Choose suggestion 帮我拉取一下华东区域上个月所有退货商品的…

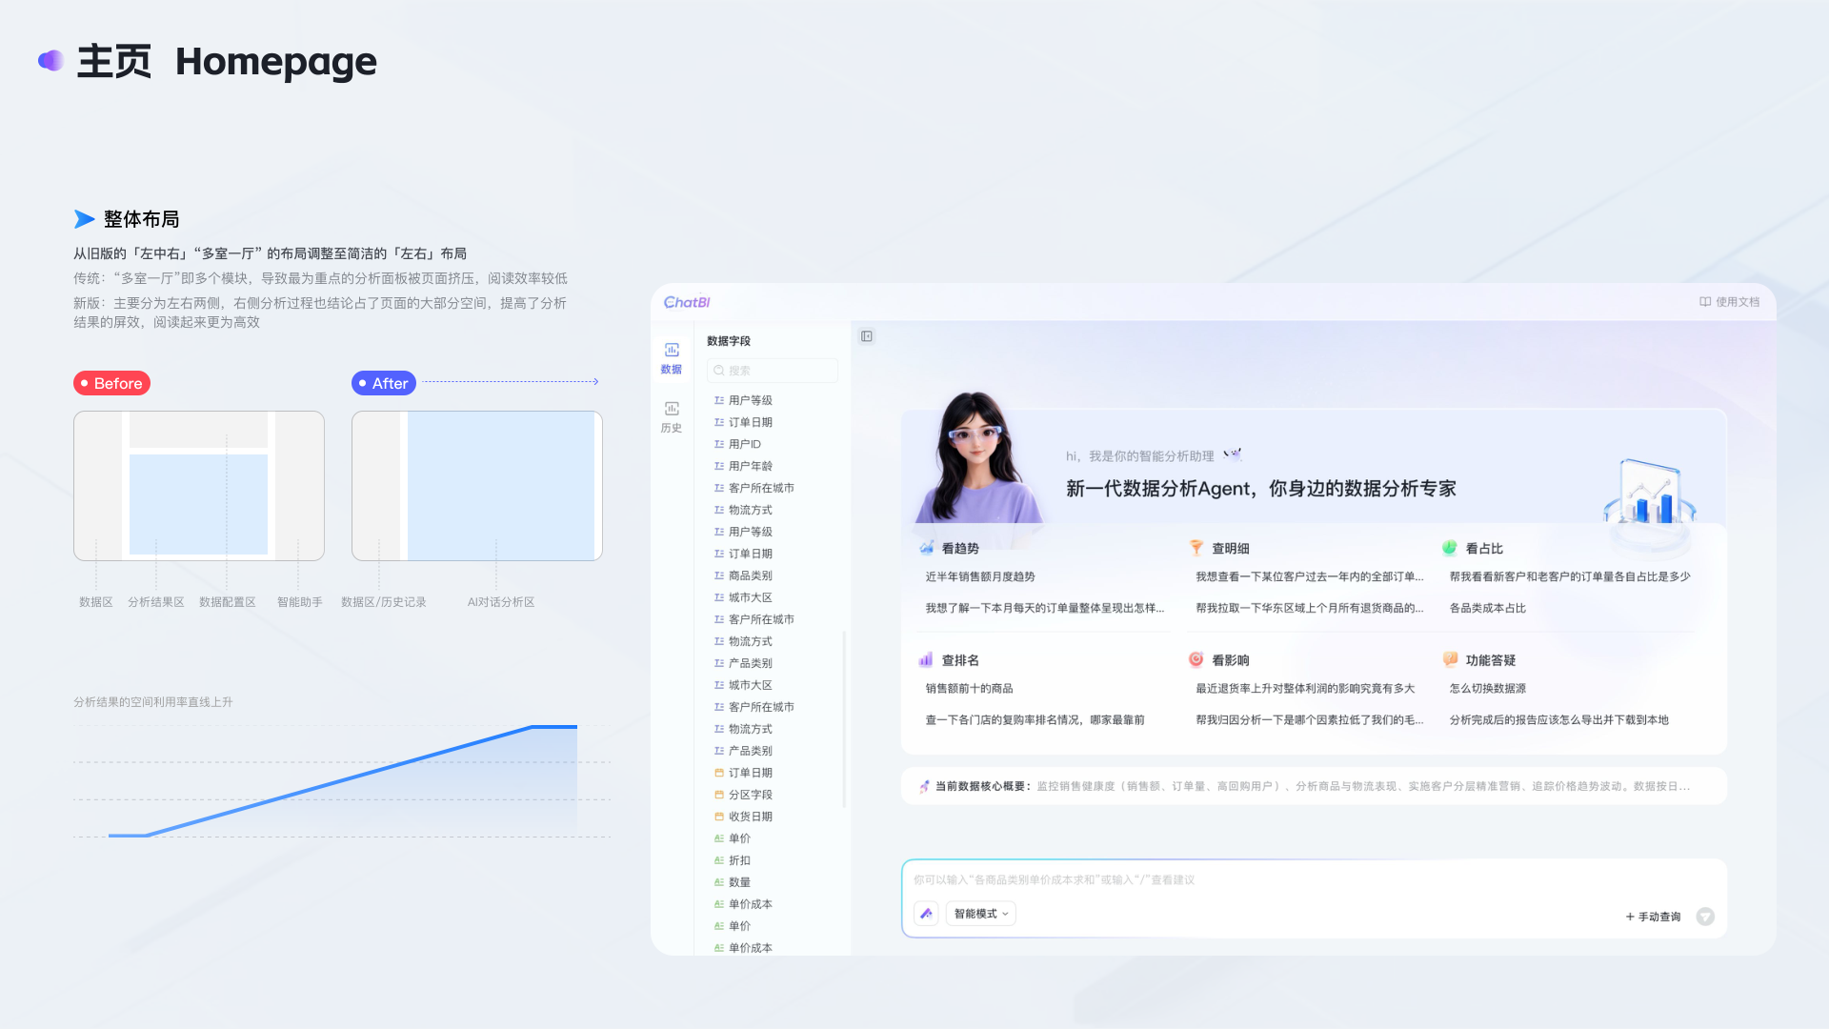[1310, 608]
